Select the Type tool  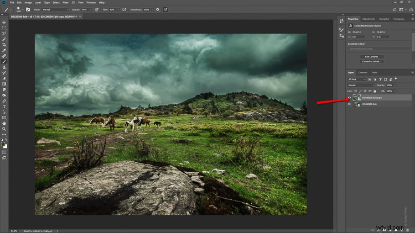(4, 107)
